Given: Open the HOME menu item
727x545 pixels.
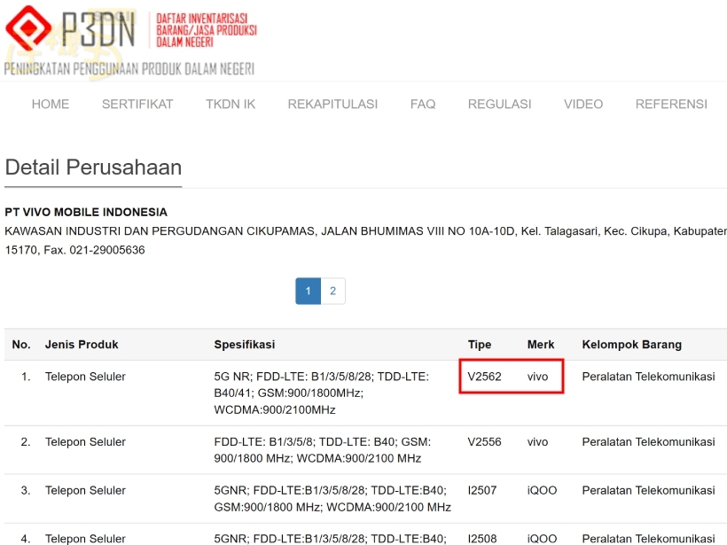Looking at the screenshot, I should [51, 104].
